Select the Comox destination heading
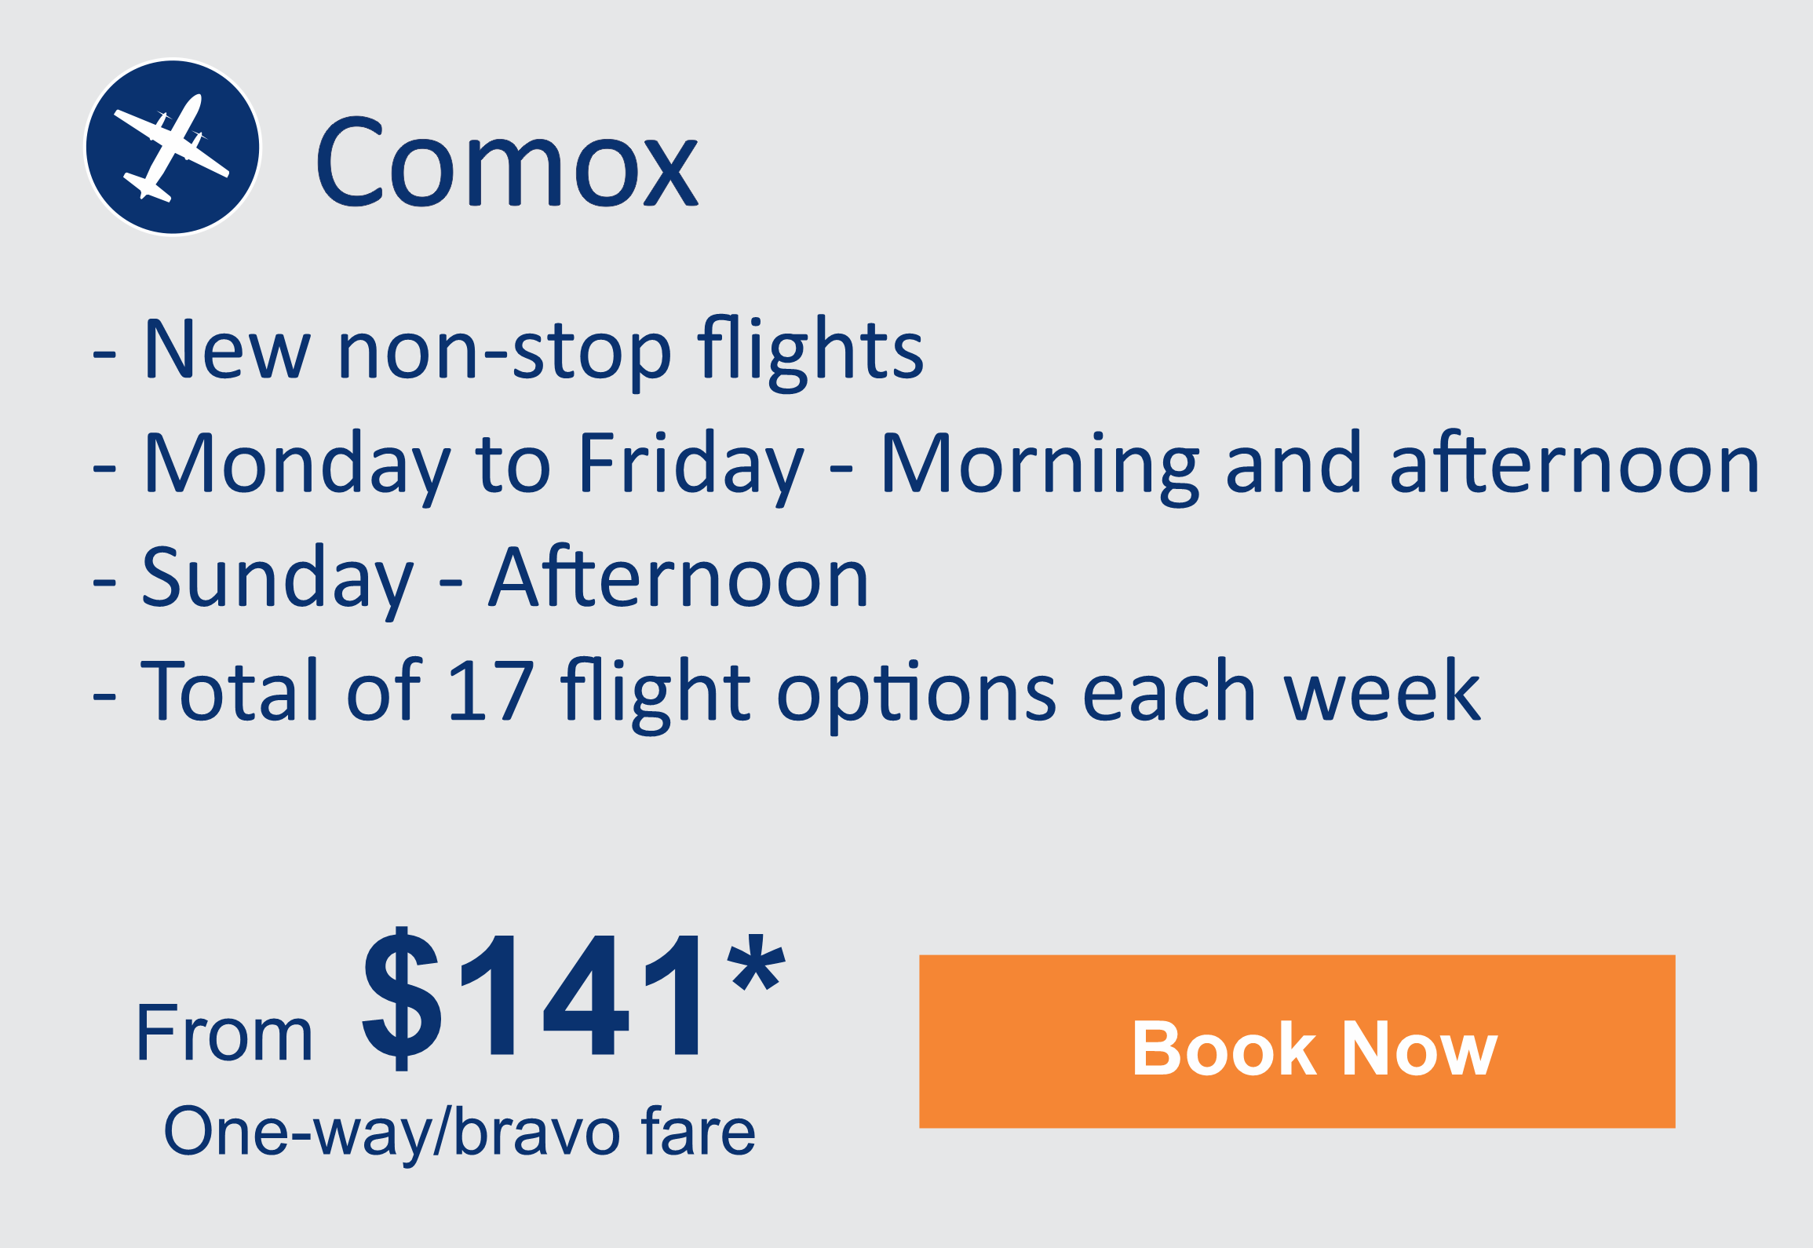Viewport: 1813px width, 1248px height. [506, 164]
